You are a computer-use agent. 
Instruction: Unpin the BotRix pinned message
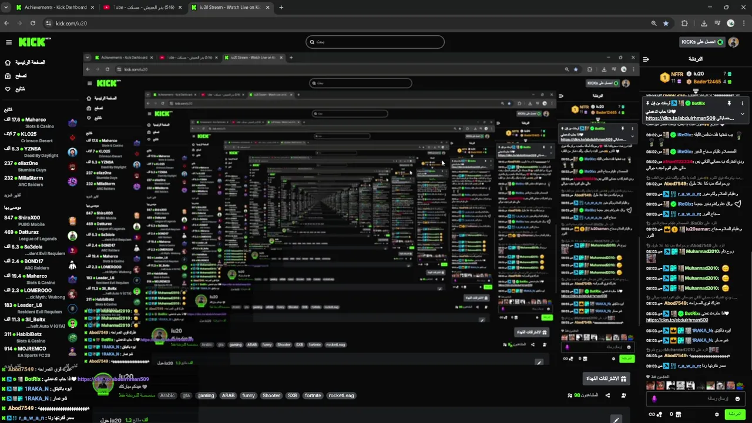pyautogui.click(x=729, y=103)
